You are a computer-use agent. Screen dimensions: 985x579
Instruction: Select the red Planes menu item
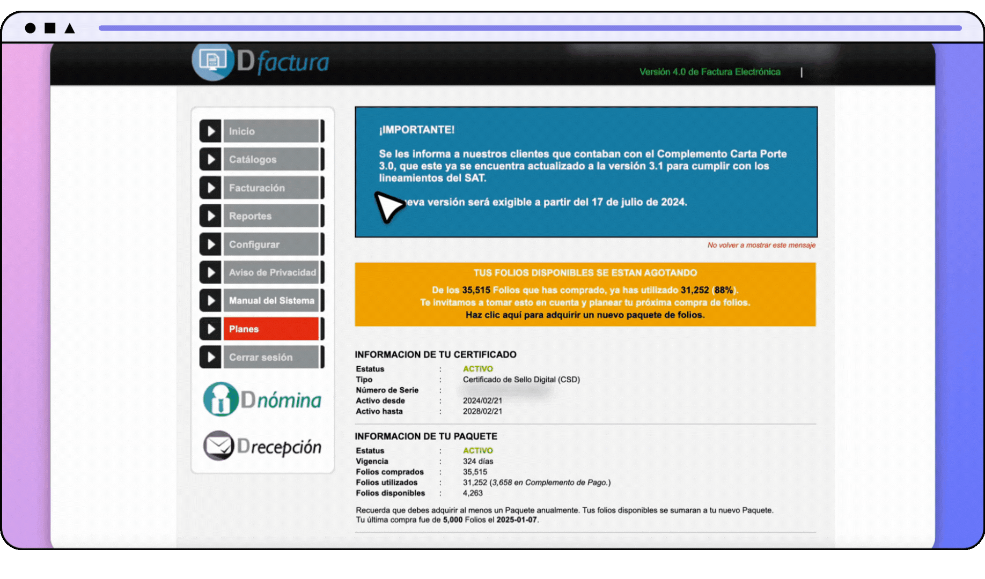[x=271, y=329]
